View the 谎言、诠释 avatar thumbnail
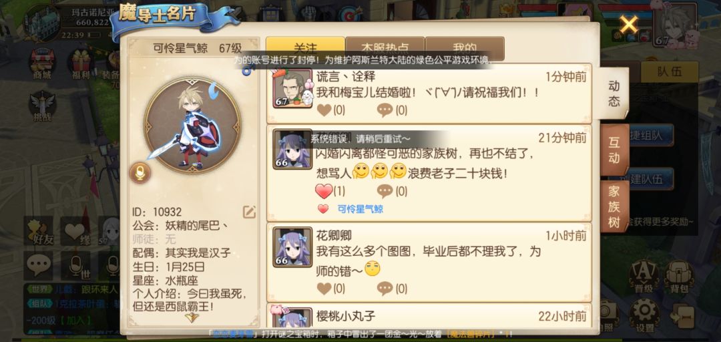 pyautogui.click(x=292, y=89)
